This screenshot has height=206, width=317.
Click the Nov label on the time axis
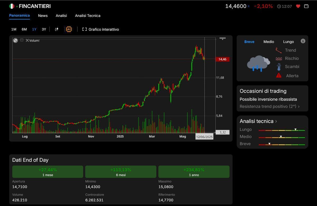click(91, 136)
